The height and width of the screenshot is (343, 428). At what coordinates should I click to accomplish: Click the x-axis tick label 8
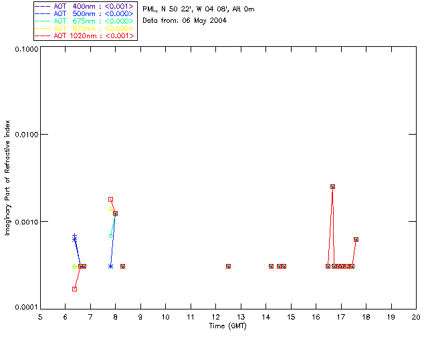pyautogui.click(x=116, y=317)
